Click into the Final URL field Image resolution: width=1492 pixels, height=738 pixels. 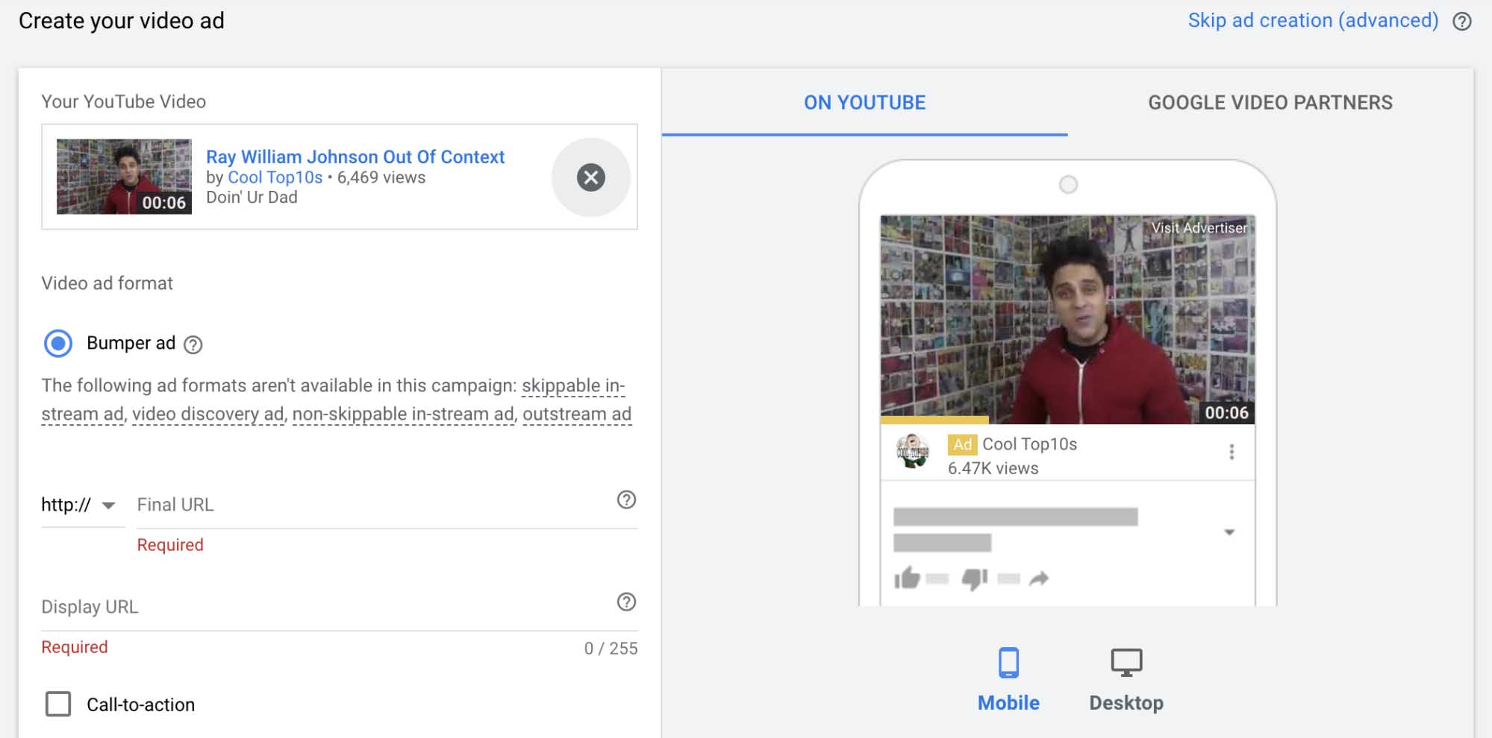(387, 505)
